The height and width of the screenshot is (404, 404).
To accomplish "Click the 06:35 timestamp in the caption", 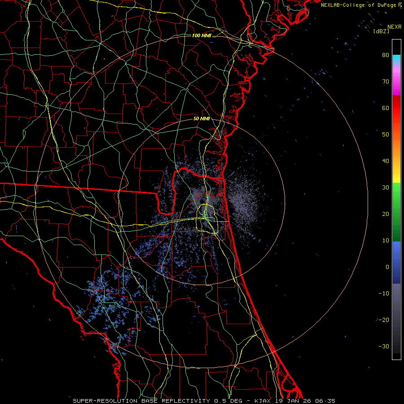I will pyautogui.click(x=325, y=401).
